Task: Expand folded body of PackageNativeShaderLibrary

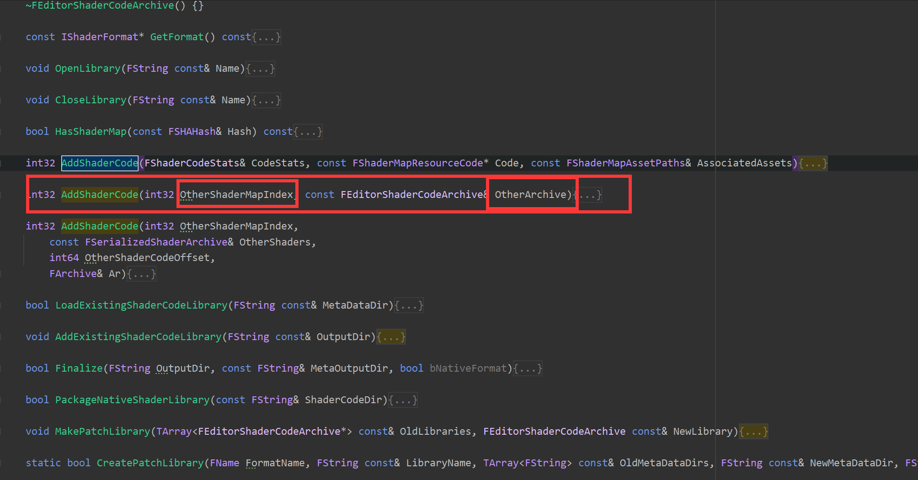Action: tap(403, 400)
